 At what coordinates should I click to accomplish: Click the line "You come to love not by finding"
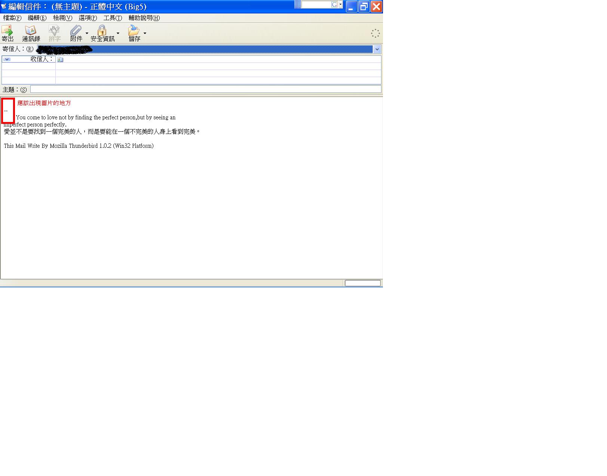96,118
